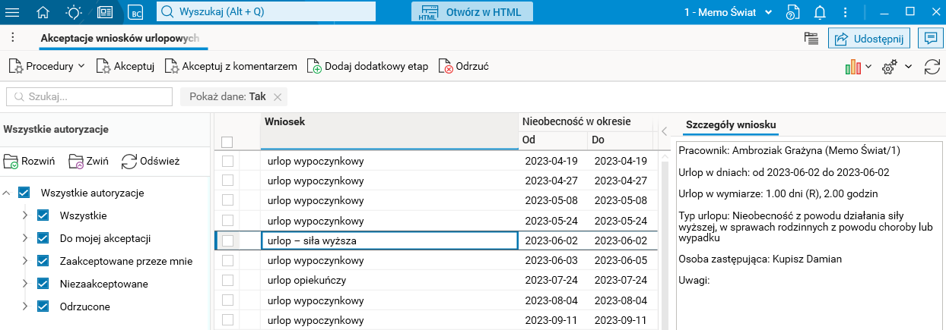
Task: Refresh the list with the toolbar refresh icon
Action: pyautogui.click(x=932, y=67)
